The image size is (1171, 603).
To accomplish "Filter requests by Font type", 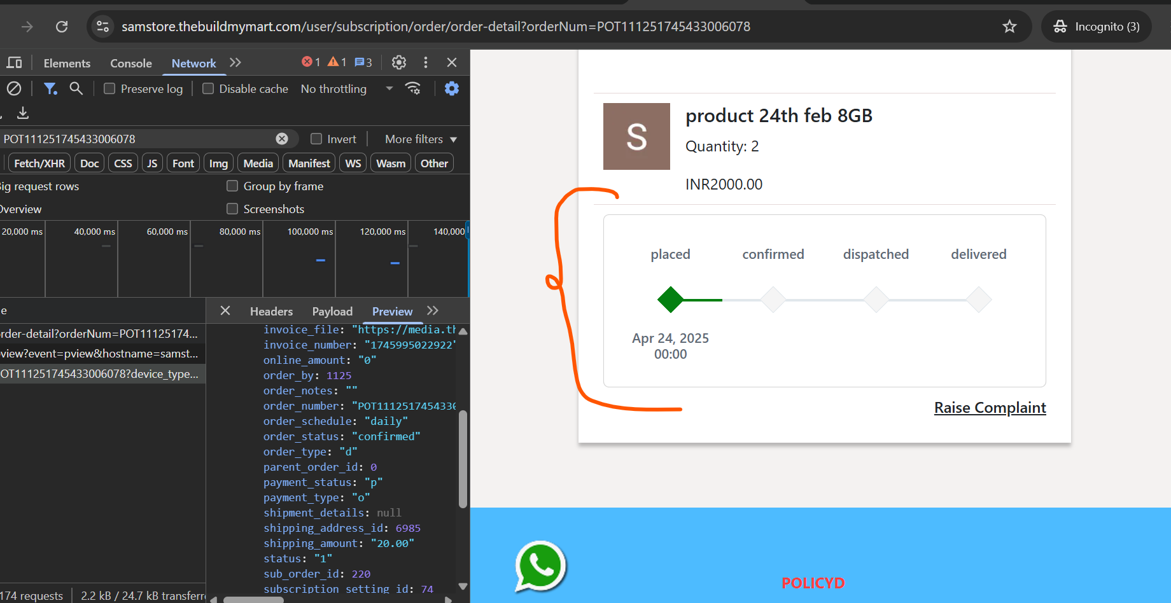I will pyautogui.click(x=183, y=163).
